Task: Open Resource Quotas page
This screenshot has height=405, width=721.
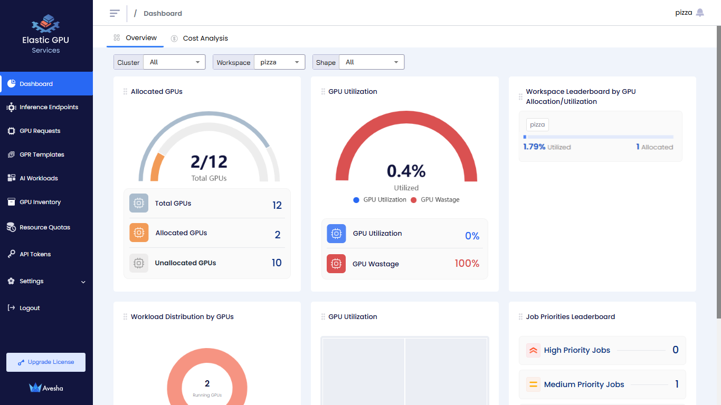Action: [x=46, y=227]
